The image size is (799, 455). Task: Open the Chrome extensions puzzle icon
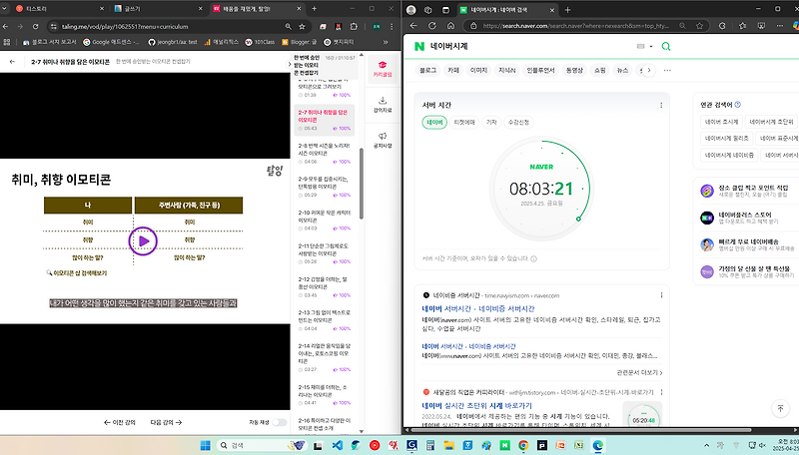pos(354,27)
